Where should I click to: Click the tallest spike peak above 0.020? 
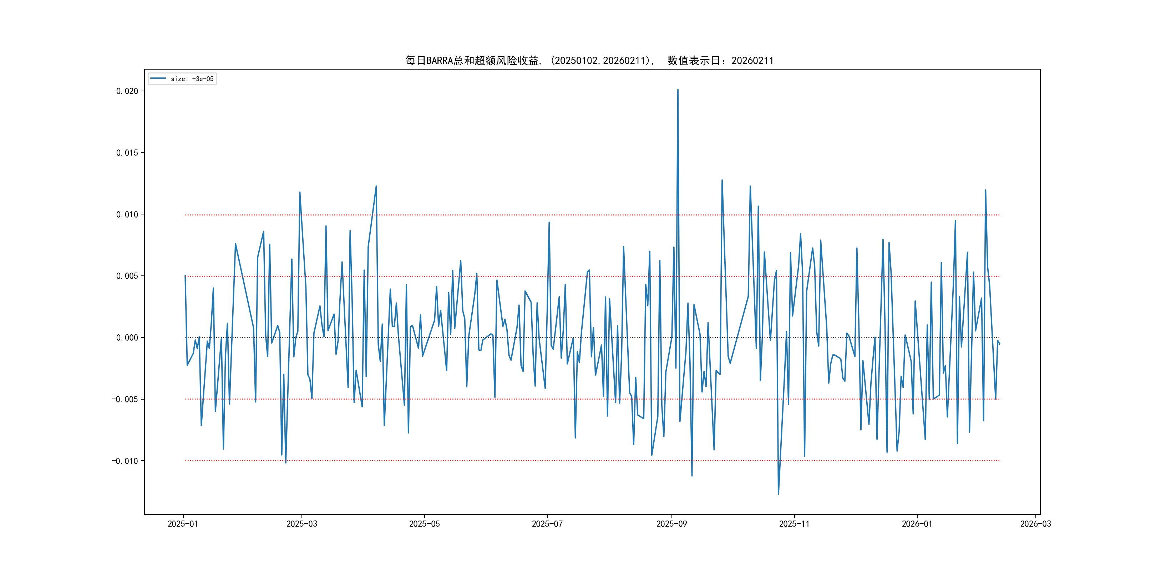[x=678, y=90]
